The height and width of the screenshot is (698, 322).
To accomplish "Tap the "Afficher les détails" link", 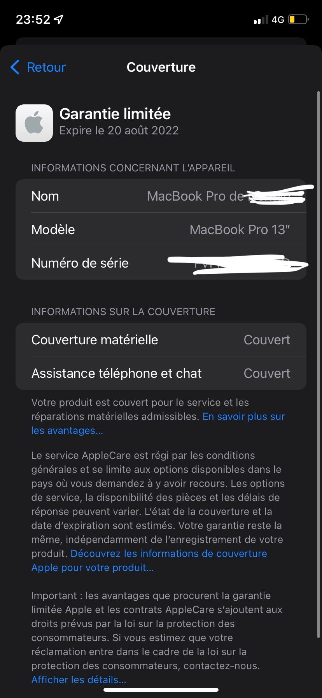I will click(79, 680).
